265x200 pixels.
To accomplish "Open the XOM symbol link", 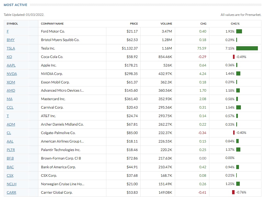I will pyautogui.click(x=11, y=82).
